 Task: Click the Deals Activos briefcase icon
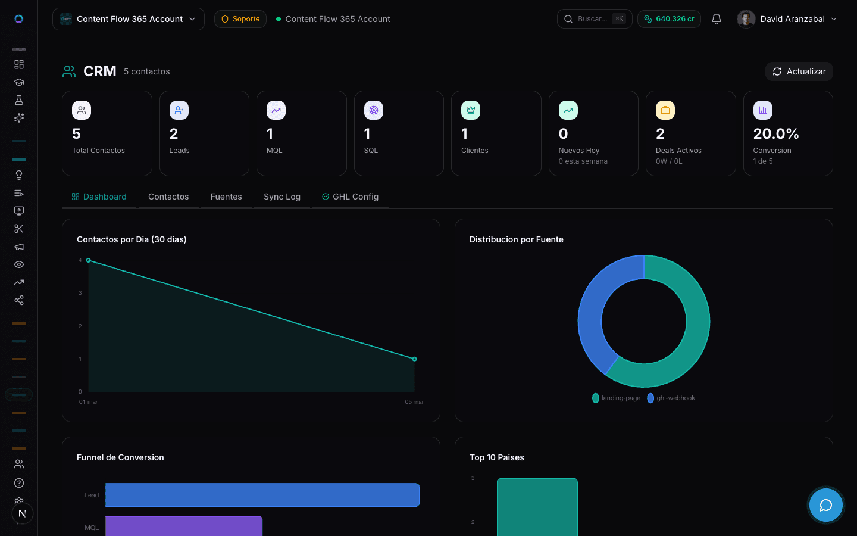[x=665, y=110]
